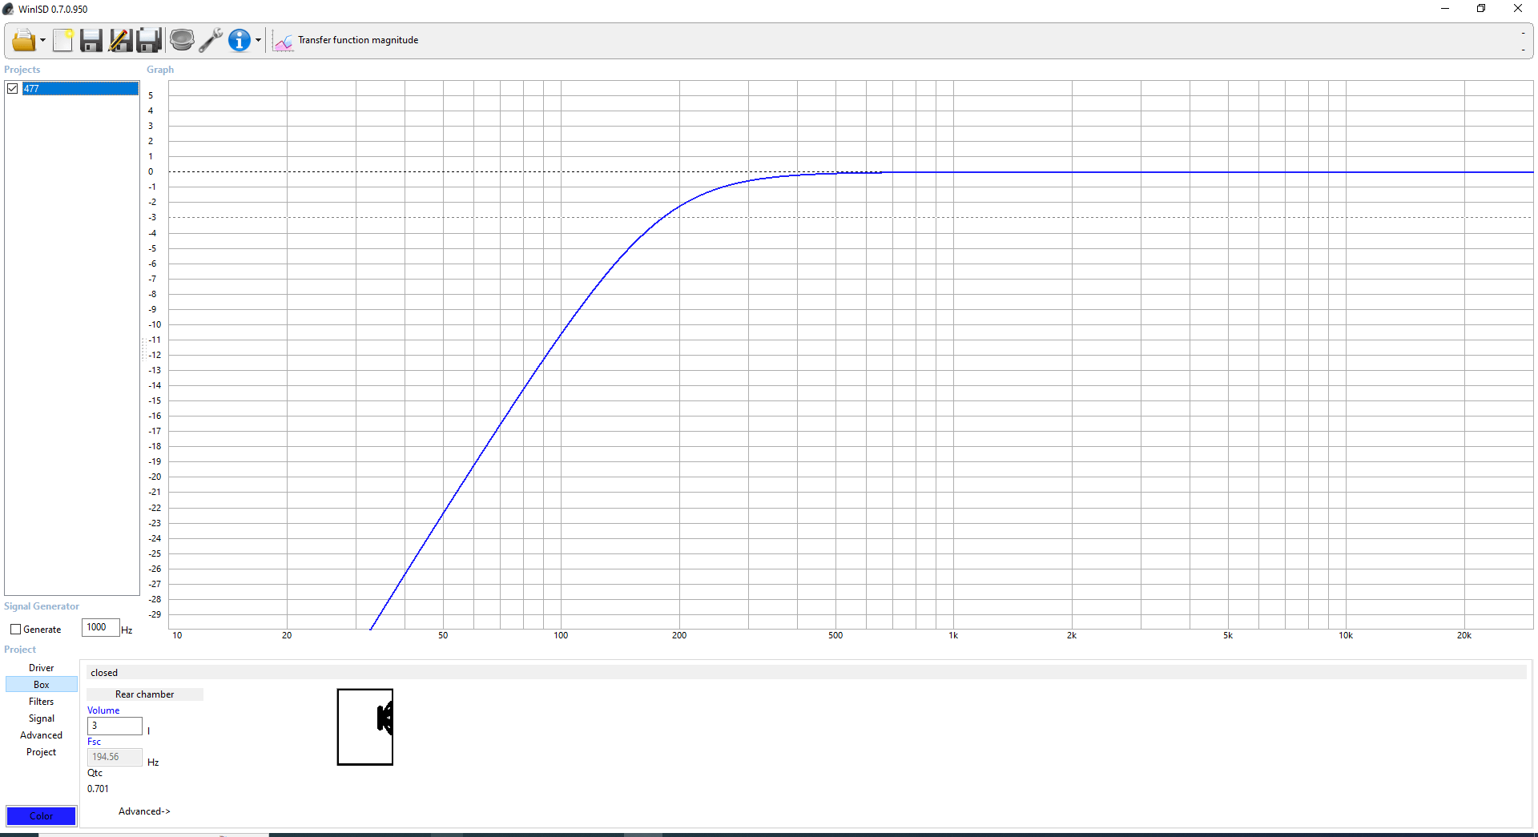Toggle visibility checkbox for project 477
Screen dimensions: 1538x837
point(13,89)
